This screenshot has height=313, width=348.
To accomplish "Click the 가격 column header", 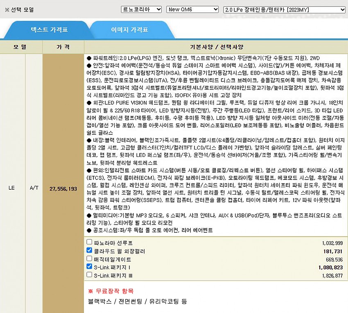I will pyautogui.click(x=63, y=47).
